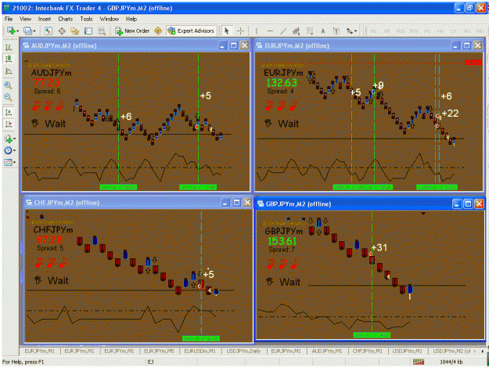Launch MetaEditor with the yellow diamond icon
489x368 pixels.
[x=158, y=31]
